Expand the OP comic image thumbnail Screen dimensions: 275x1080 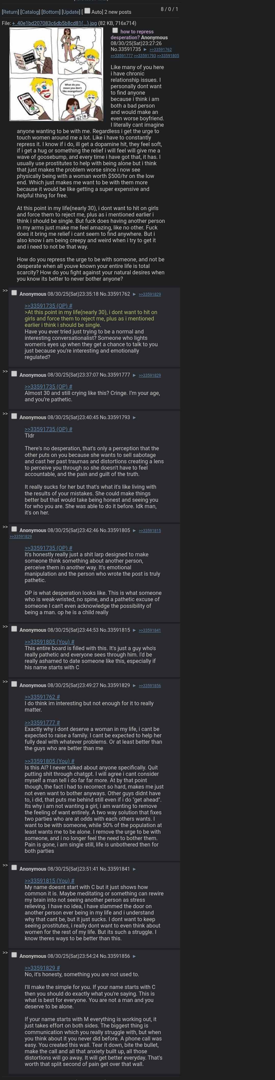click(x=56, y=74)
